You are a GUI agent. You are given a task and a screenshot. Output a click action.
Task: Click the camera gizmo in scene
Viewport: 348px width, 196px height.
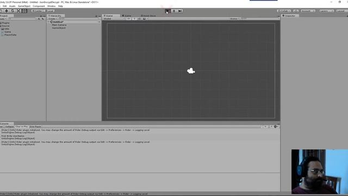191,71
